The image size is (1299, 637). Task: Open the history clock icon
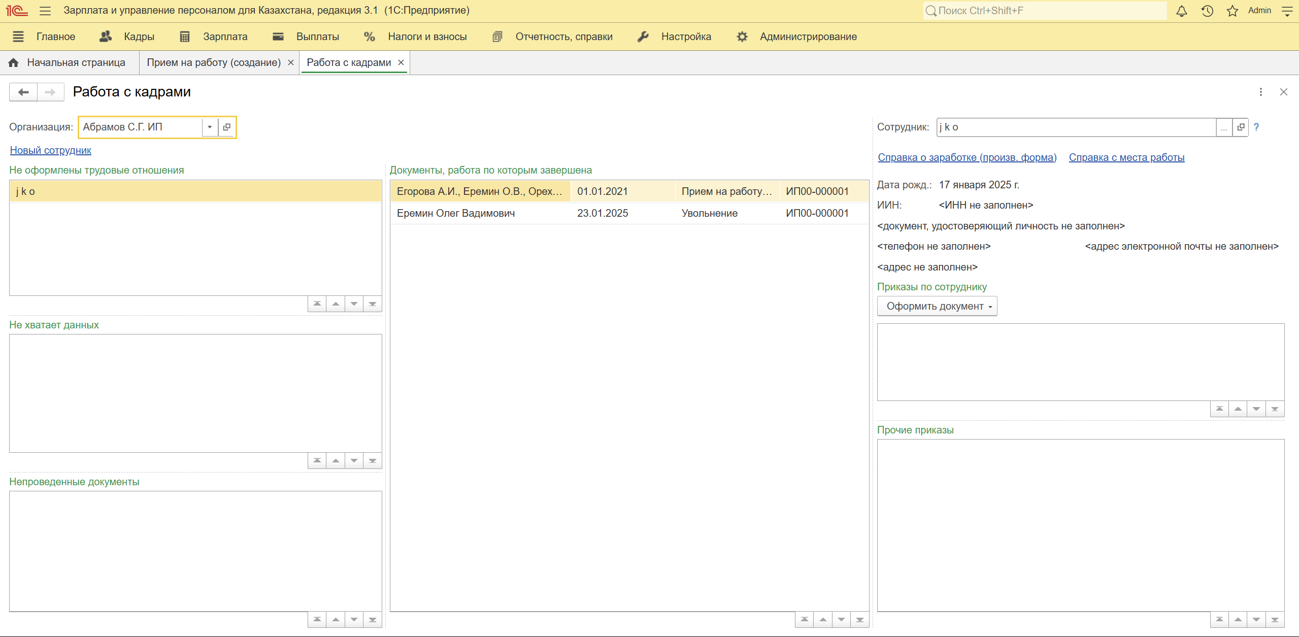(x=1207, y=11)
